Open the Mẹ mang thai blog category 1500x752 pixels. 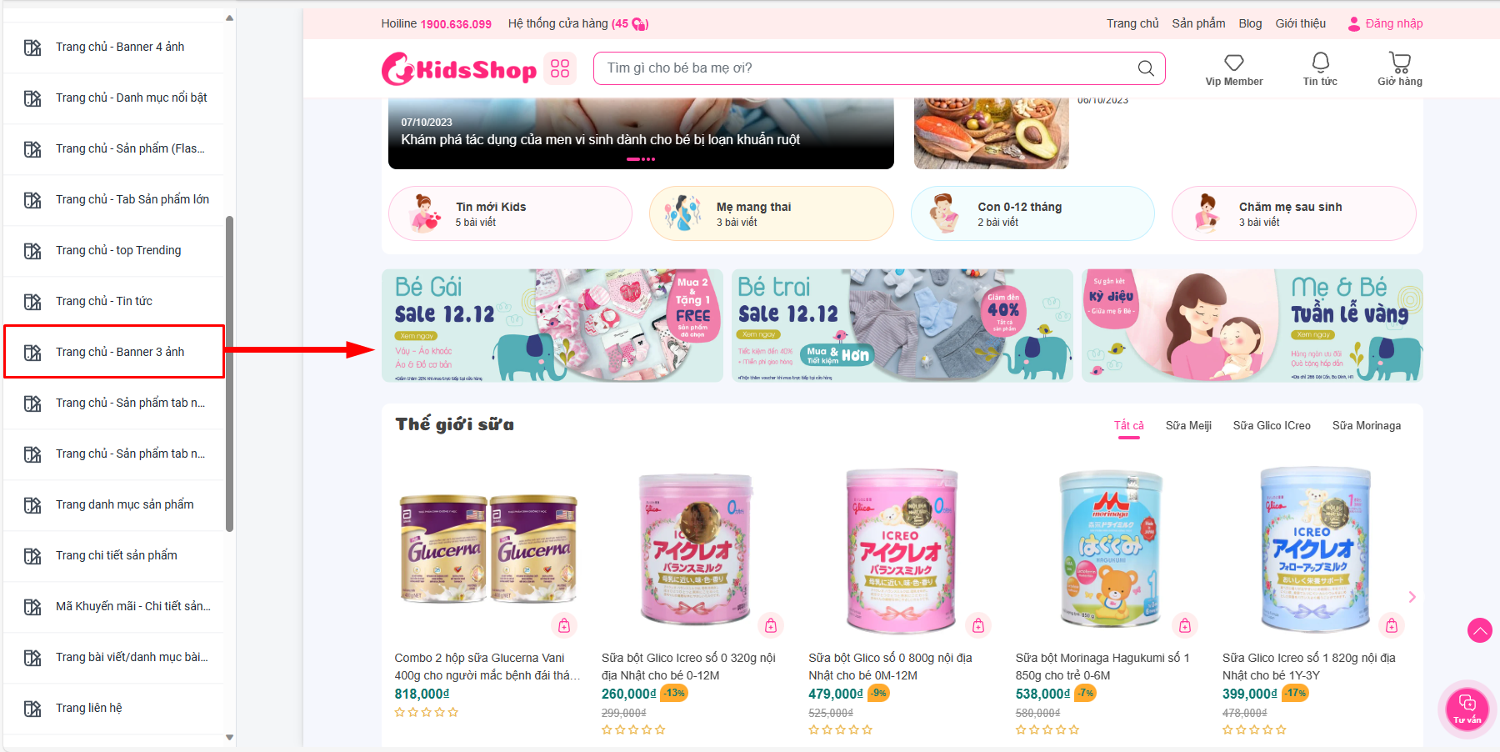[772, 213]
